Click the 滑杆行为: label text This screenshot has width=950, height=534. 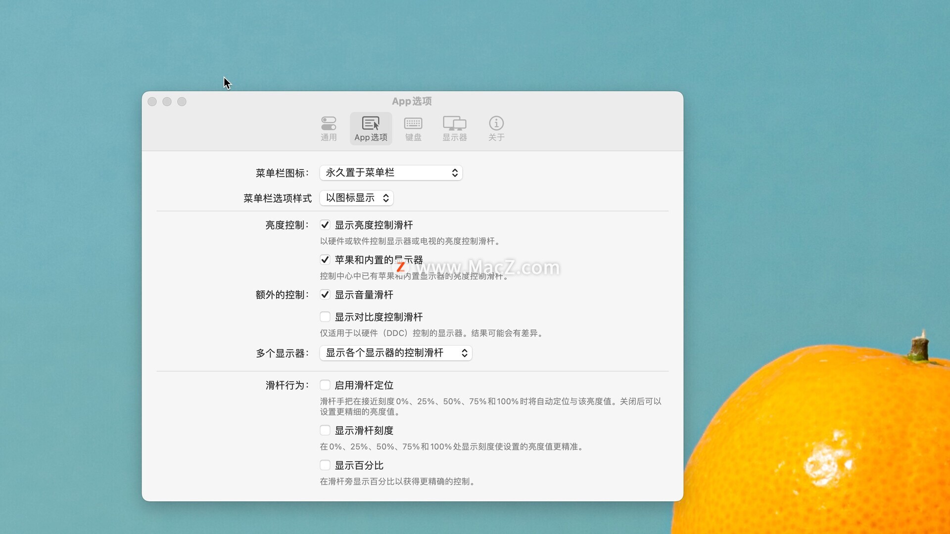(287, 385)
